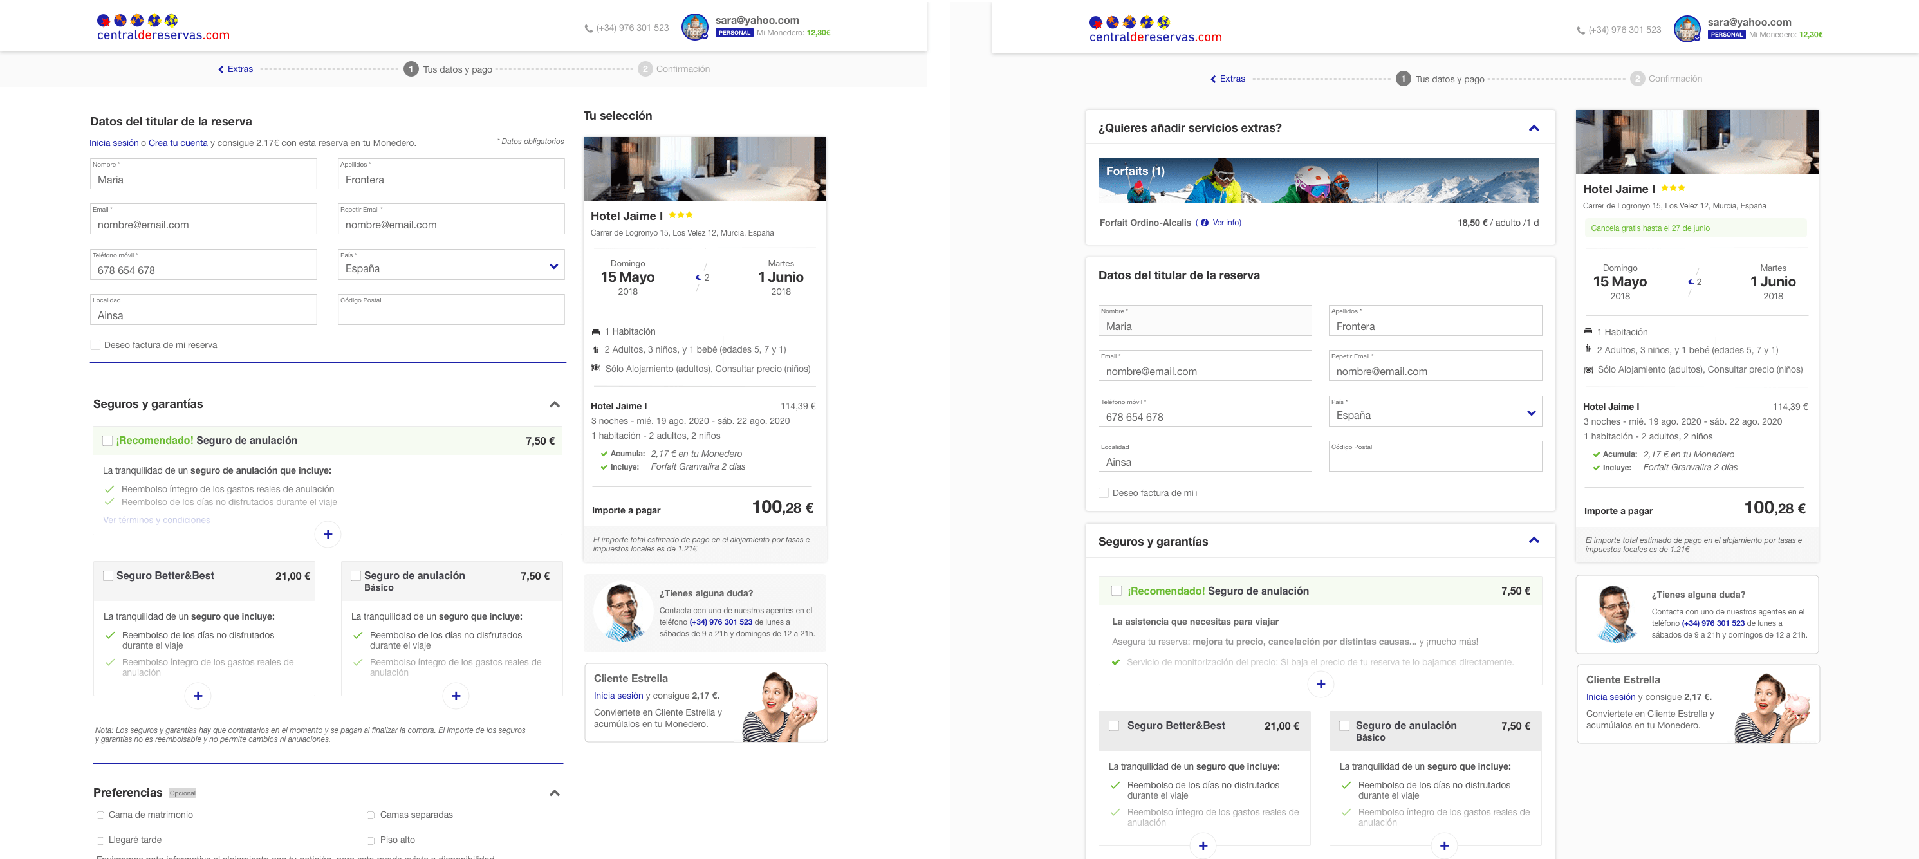Collapse Seguros y garantías section on right page
This screenshot has width=1919, height=859.
pyautogui.click(x=1534, y=540)
